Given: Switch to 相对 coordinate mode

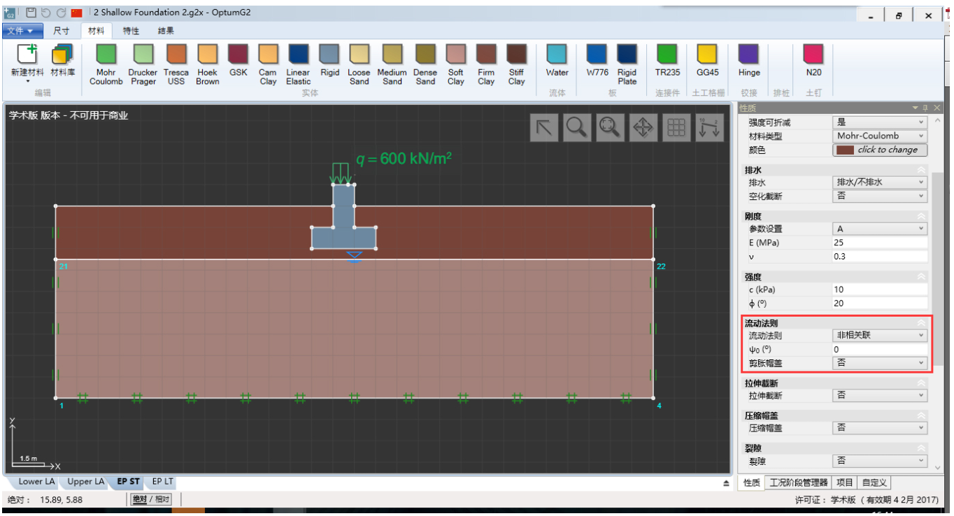Looking at the screenshot, I should tap(162, 499).
